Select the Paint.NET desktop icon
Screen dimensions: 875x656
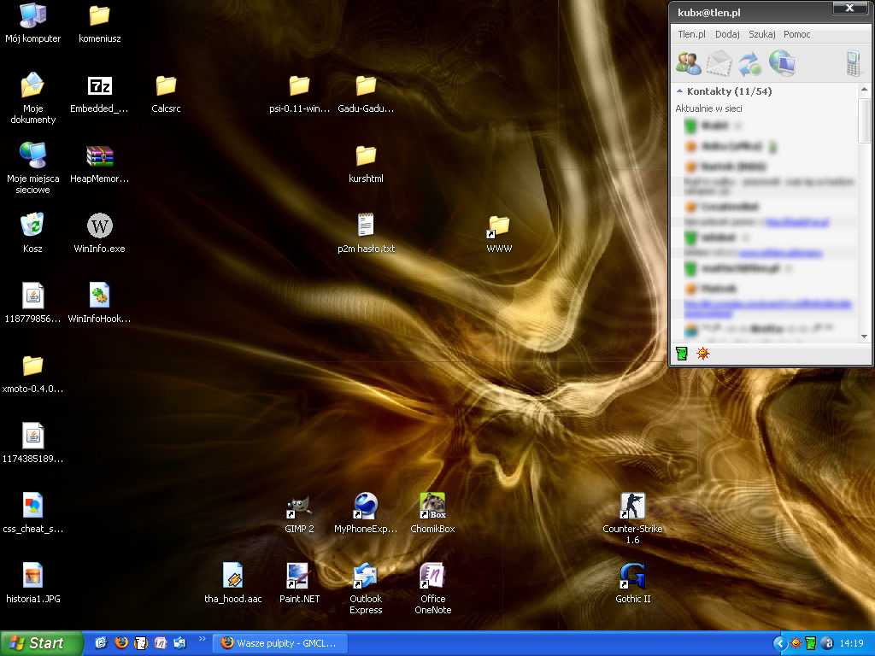coord(299,577)
